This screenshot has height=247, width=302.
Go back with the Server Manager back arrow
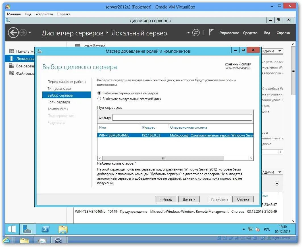point(13,33)
